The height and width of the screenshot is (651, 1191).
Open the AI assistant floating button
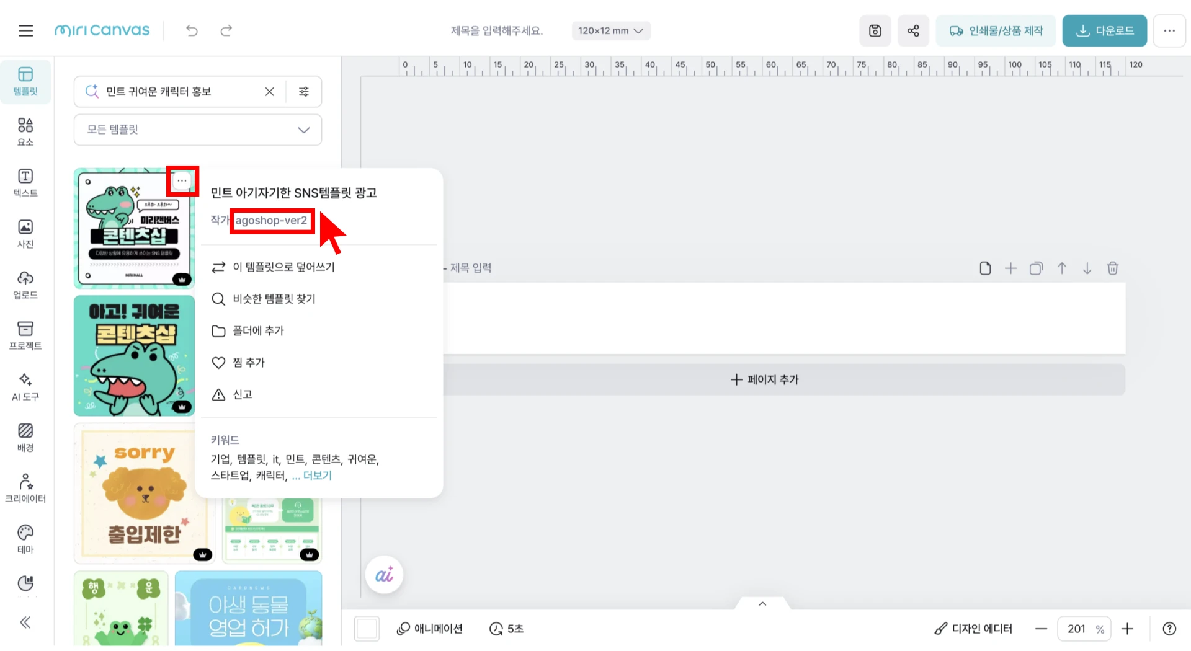click(384, 575)
